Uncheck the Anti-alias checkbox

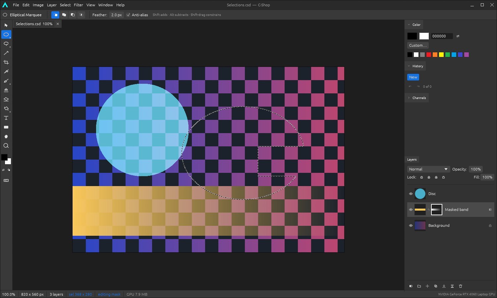[x=128, y=15]
